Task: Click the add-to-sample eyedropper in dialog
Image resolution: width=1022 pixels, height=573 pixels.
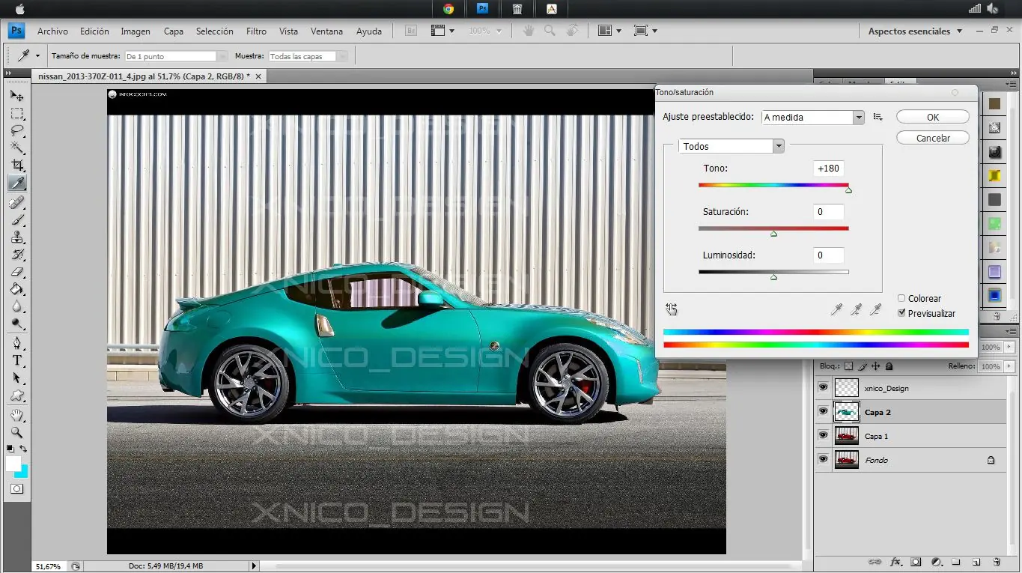Action: click(x=857, y=309)
